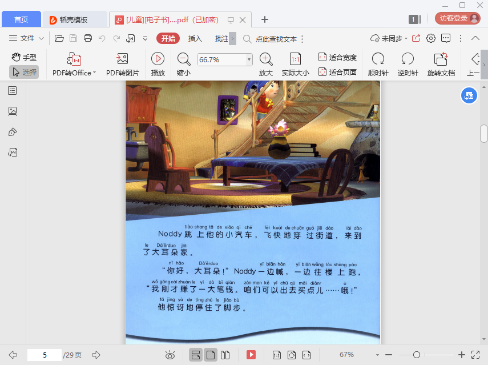
Task: Redo the last action
Action: coord(116,38)
